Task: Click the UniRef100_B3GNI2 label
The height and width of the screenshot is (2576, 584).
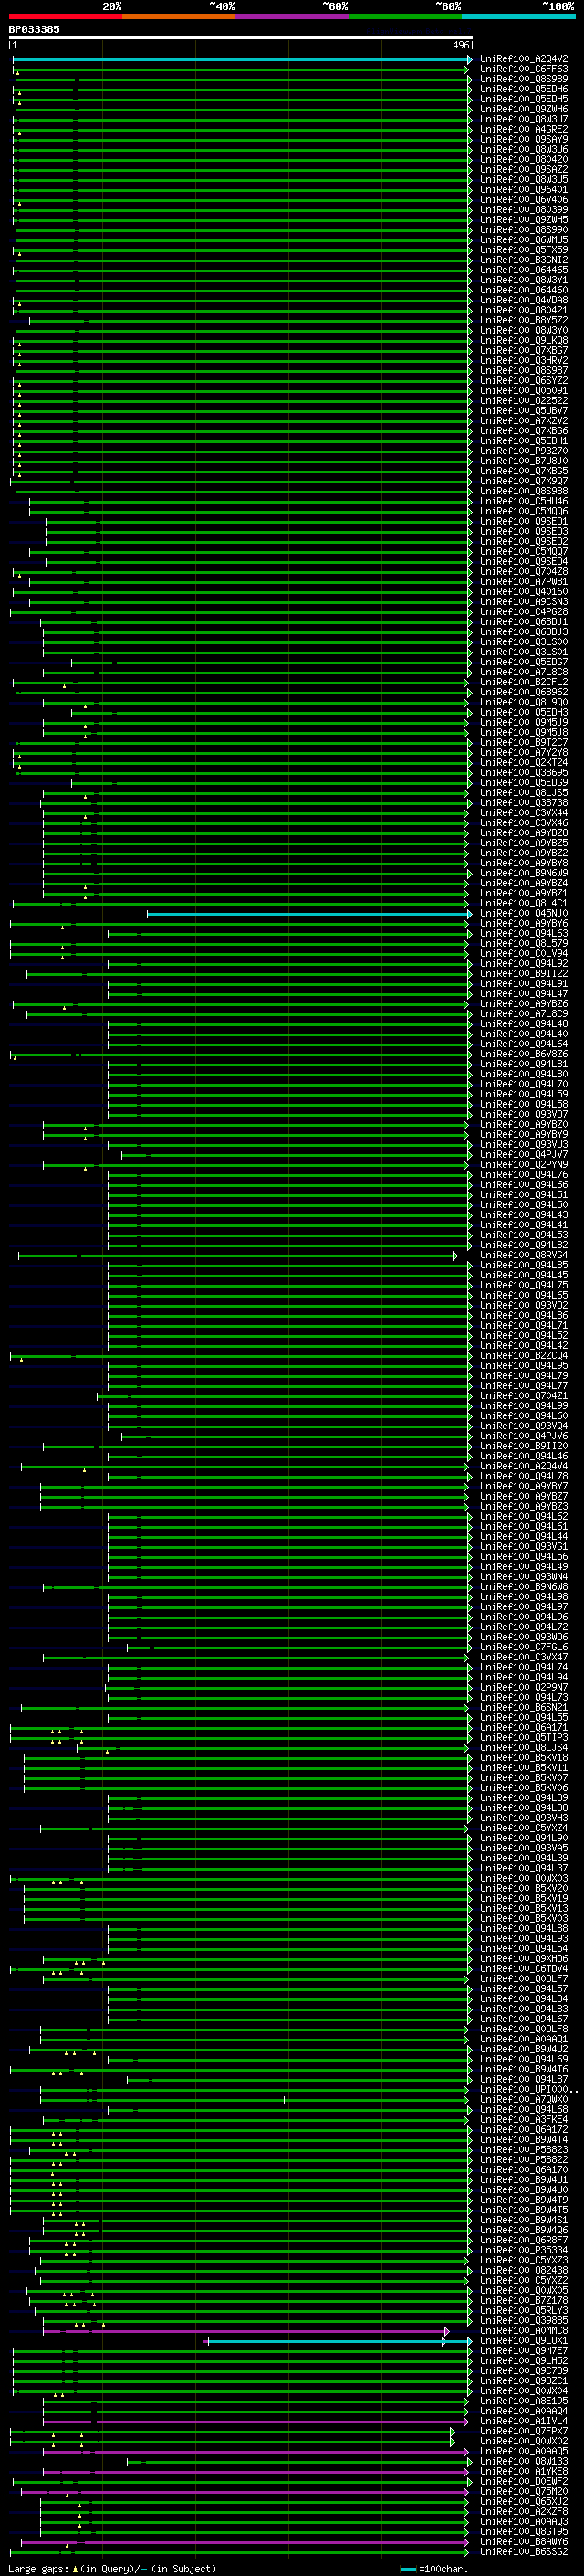Action: 524,260
